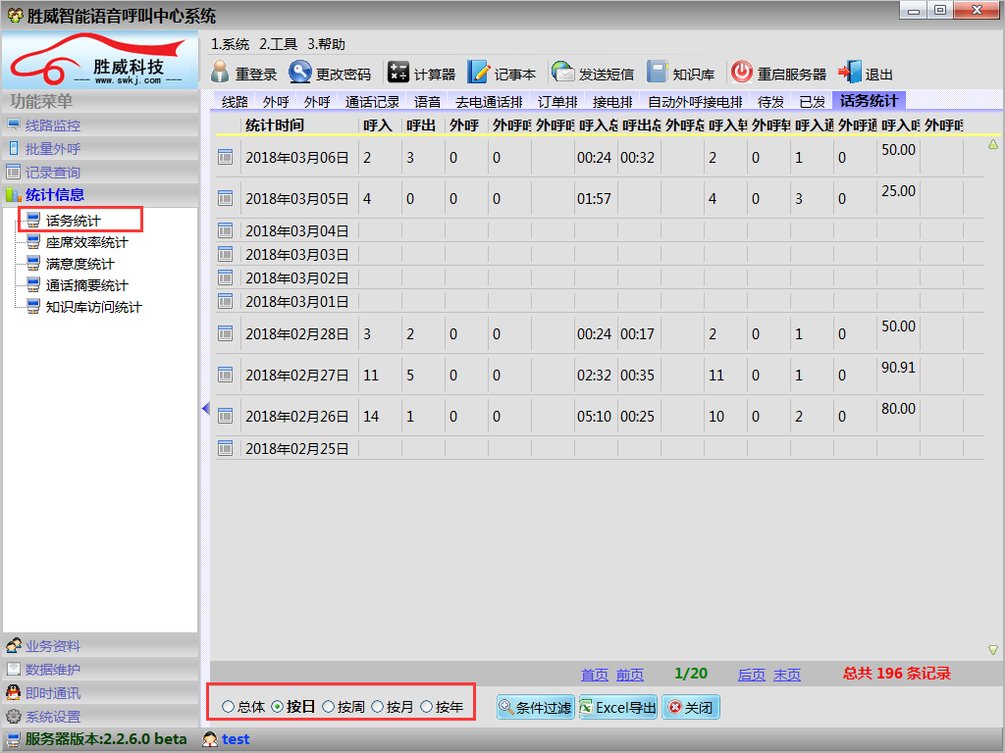Click the Excel导出 export button
1005x753 pixels.
tap(617, 708)
